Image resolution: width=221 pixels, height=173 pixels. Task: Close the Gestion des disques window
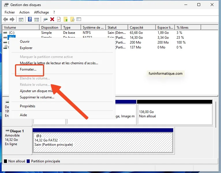[x=212, y=5]
